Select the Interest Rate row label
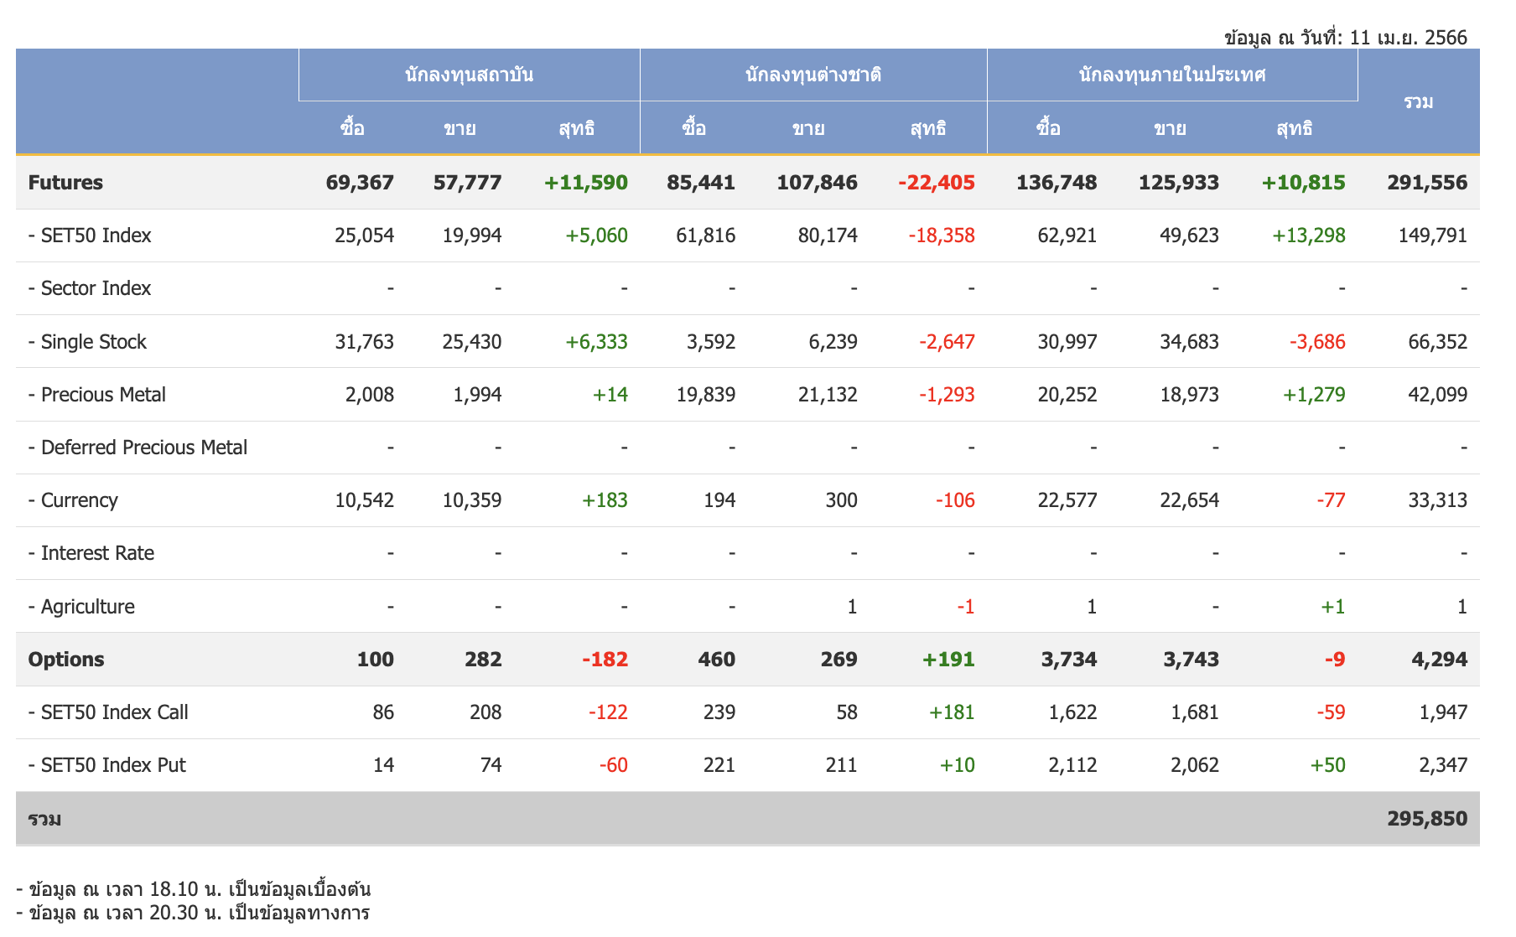 (x=91, y=553)
